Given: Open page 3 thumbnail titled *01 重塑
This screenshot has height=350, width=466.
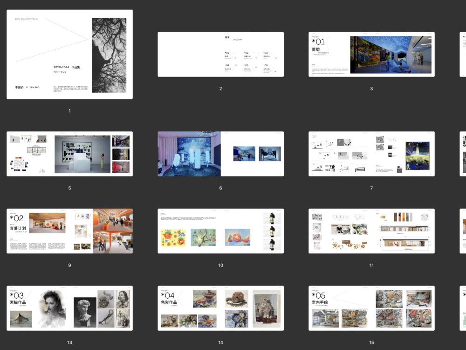Looking at the screenshot, I should [x=371, y=54].
